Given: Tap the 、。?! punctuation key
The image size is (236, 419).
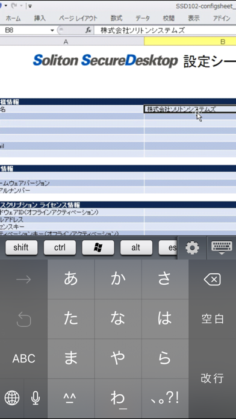Looking at the screenshot, I should click(165, 399).
